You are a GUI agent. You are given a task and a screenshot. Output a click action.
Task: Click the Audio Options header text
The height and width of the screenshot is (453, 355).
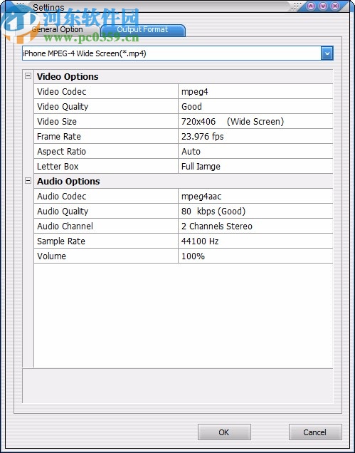[x=68, y=181]
